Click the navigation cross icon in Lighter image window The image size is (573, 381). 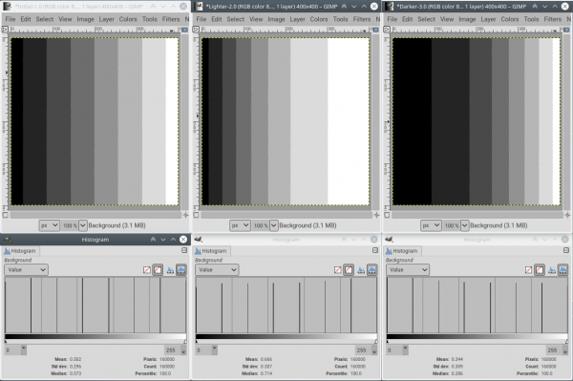pos(377,215)
